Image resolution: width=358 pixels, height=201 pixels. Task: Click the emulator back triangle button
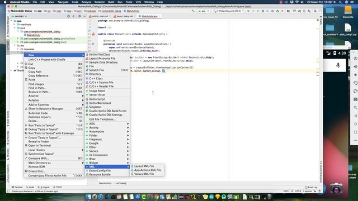pos(355,116)
